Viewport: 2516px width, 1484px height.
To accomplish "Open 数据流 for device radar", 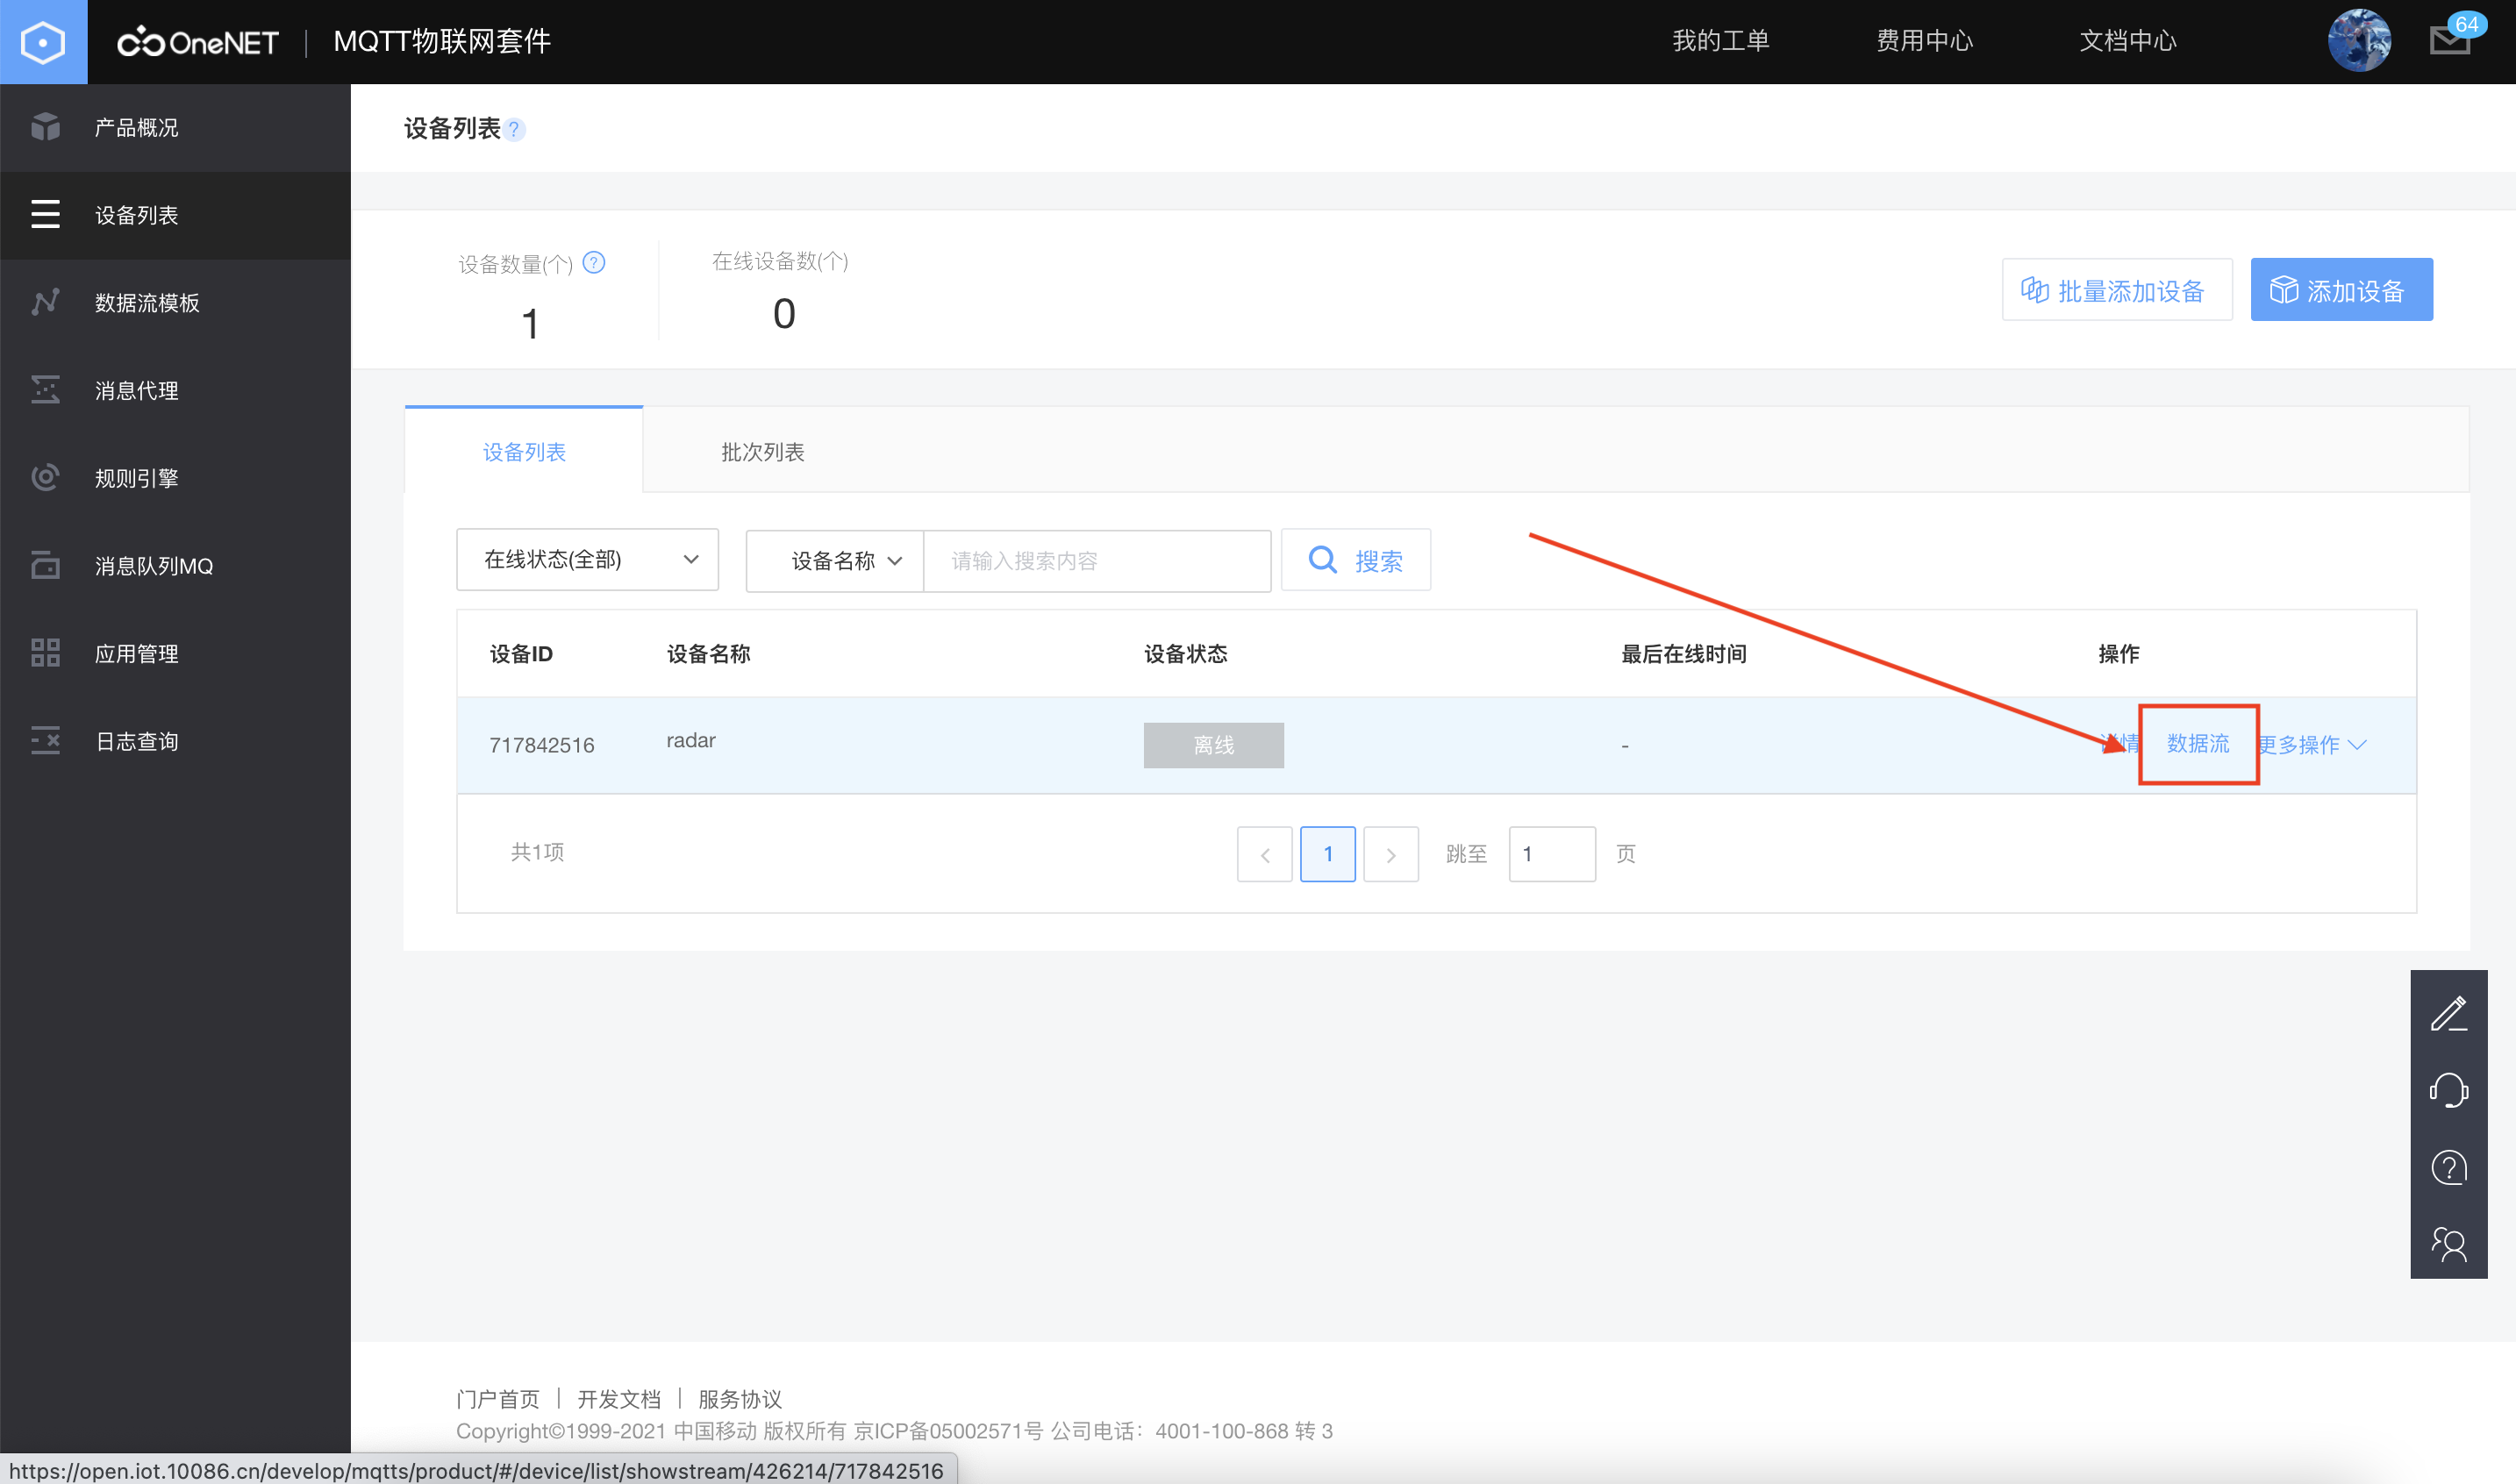I will coord(2197,744).
